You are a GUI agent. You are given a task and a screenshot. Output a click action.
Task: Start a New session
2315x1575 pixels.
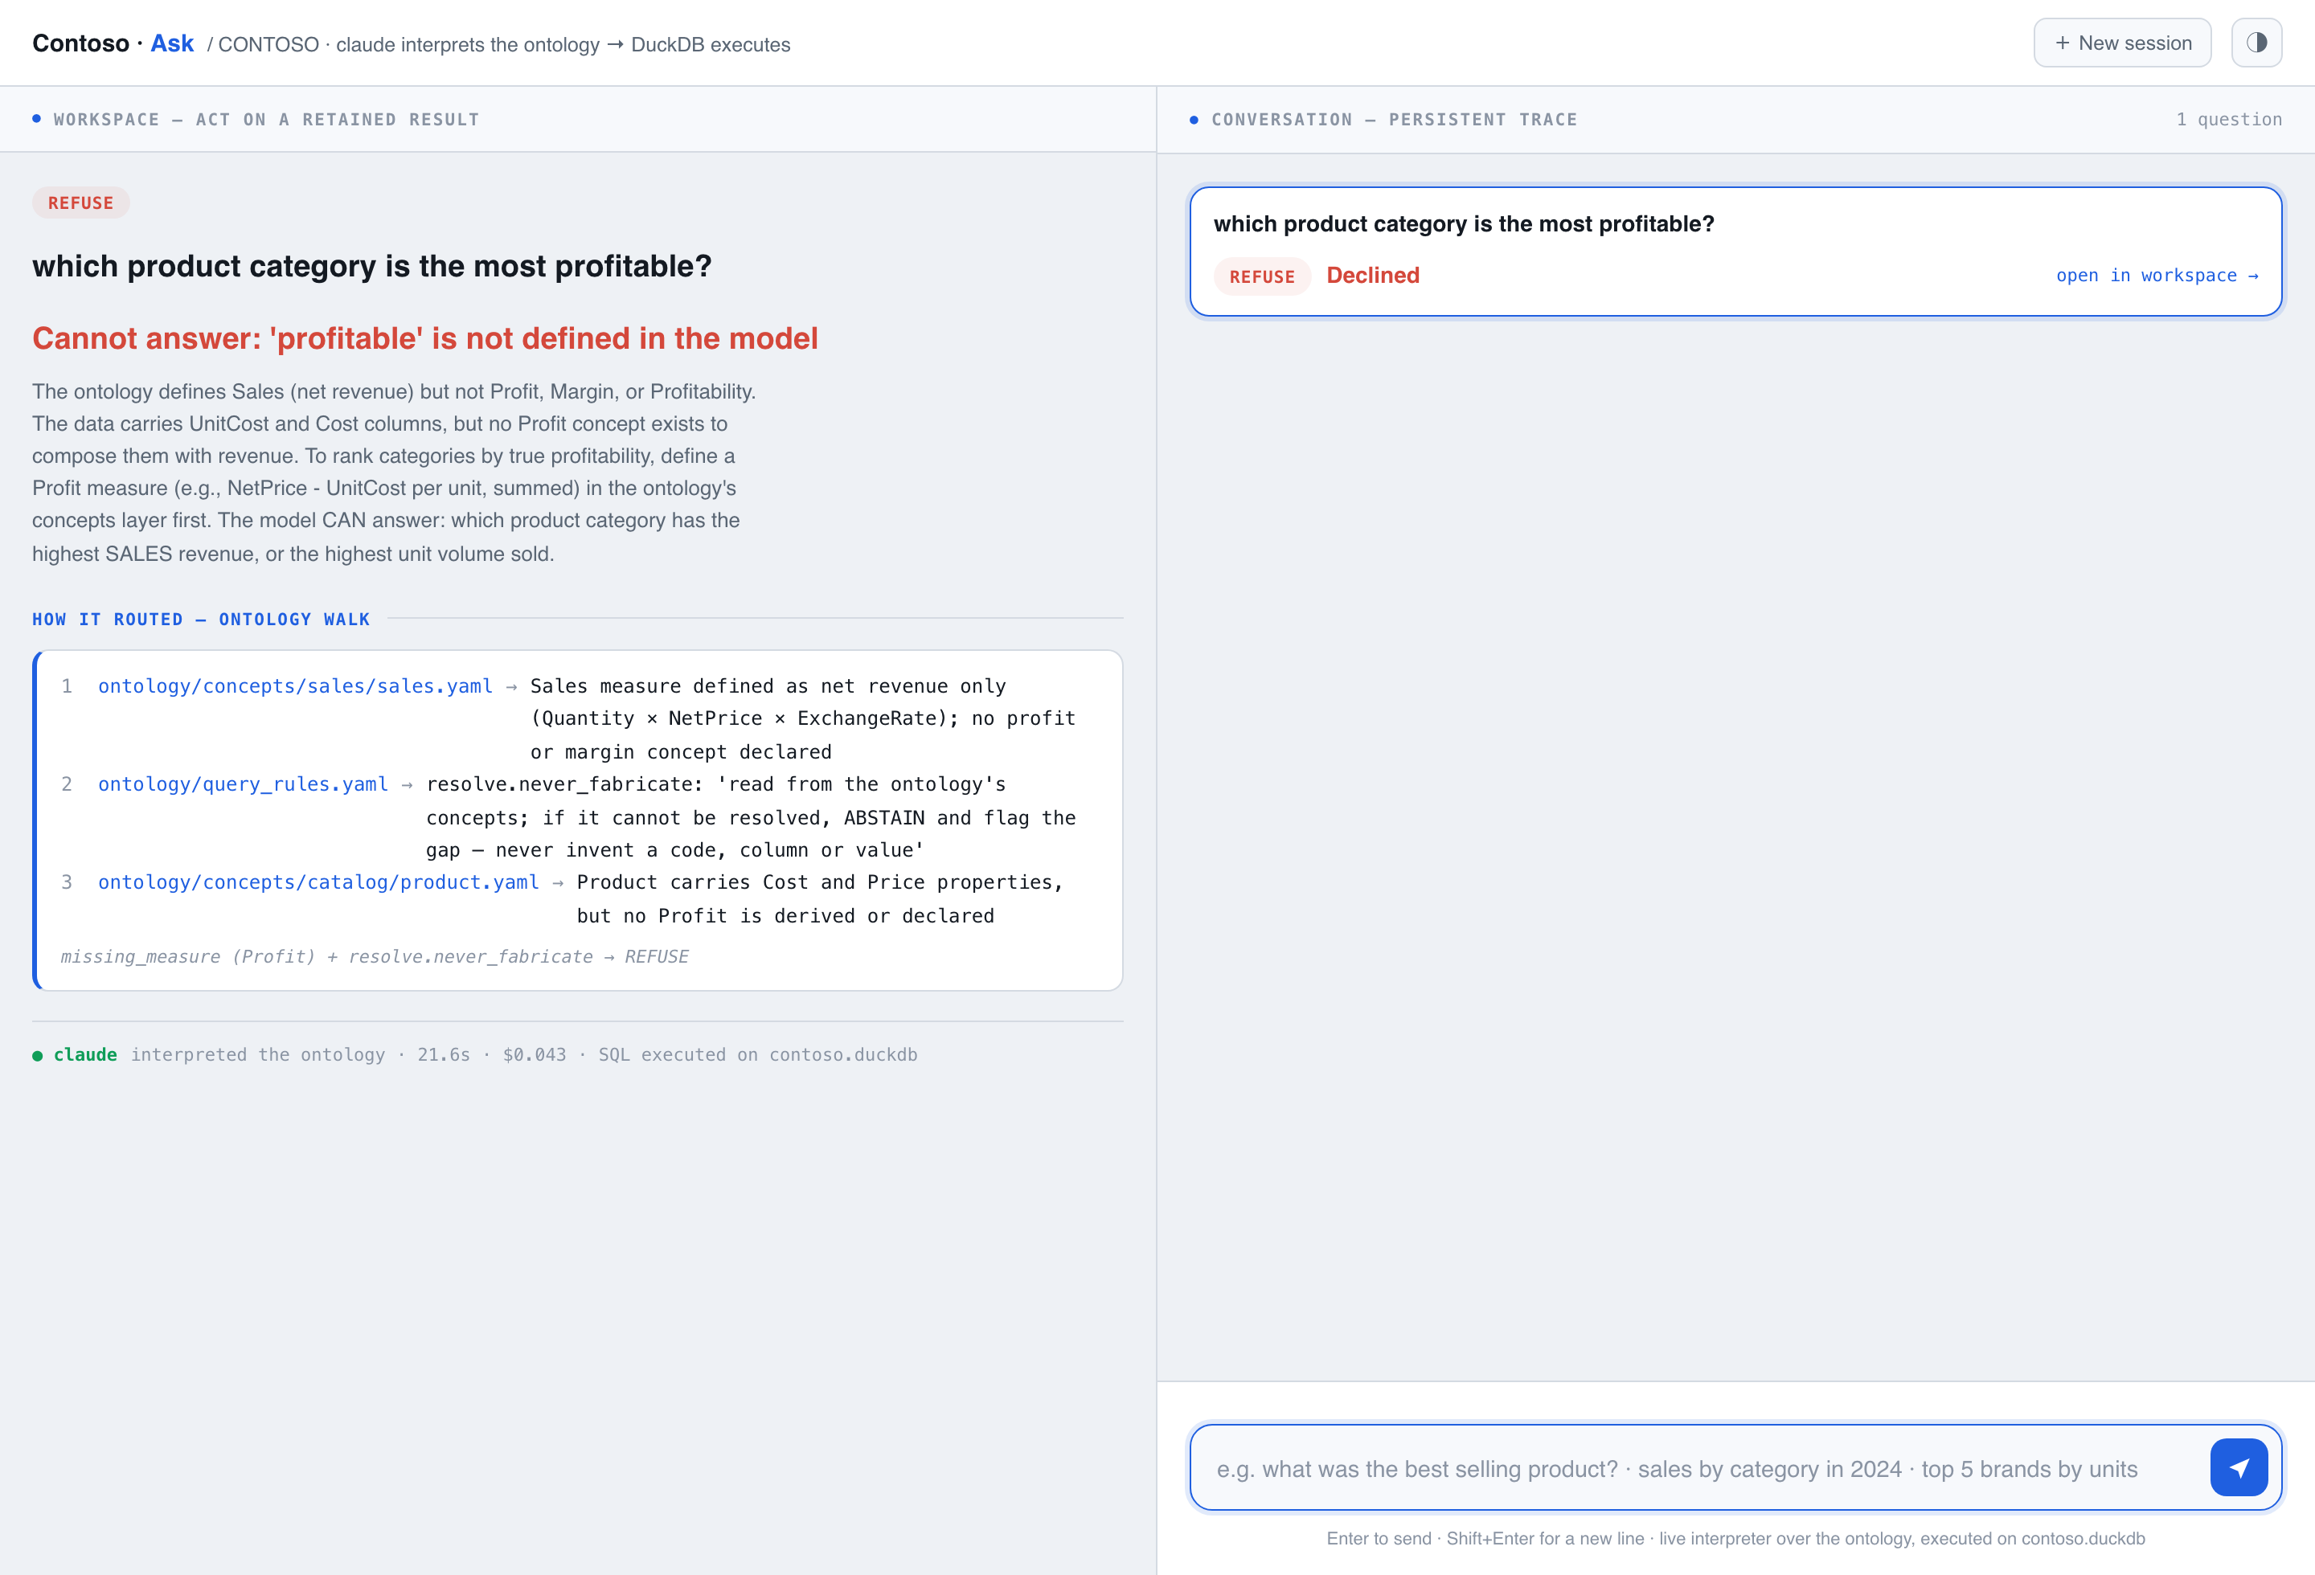[2122, 43]
